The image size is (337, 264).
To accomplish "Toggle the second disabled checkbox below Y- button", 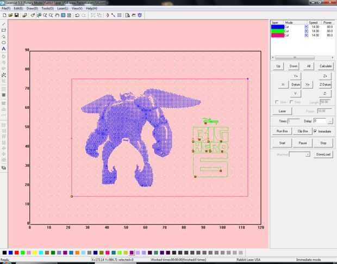I will click(291, 102).
